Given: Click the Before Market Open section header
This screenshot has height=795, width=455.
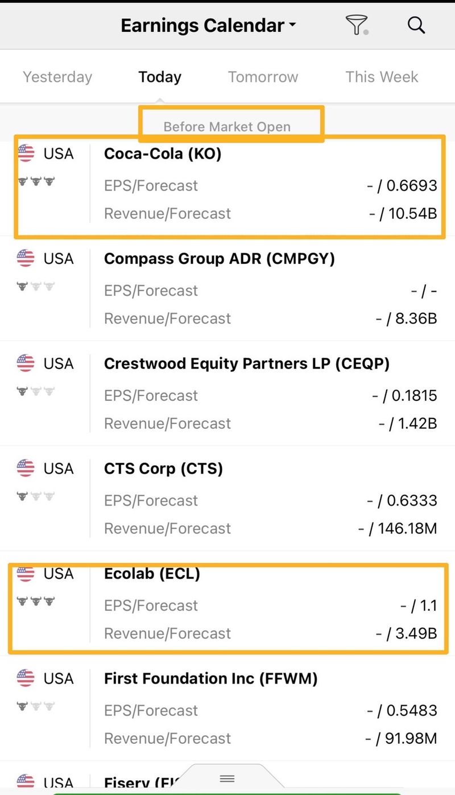Looking at the screenshot, I should tap(227, 126).
